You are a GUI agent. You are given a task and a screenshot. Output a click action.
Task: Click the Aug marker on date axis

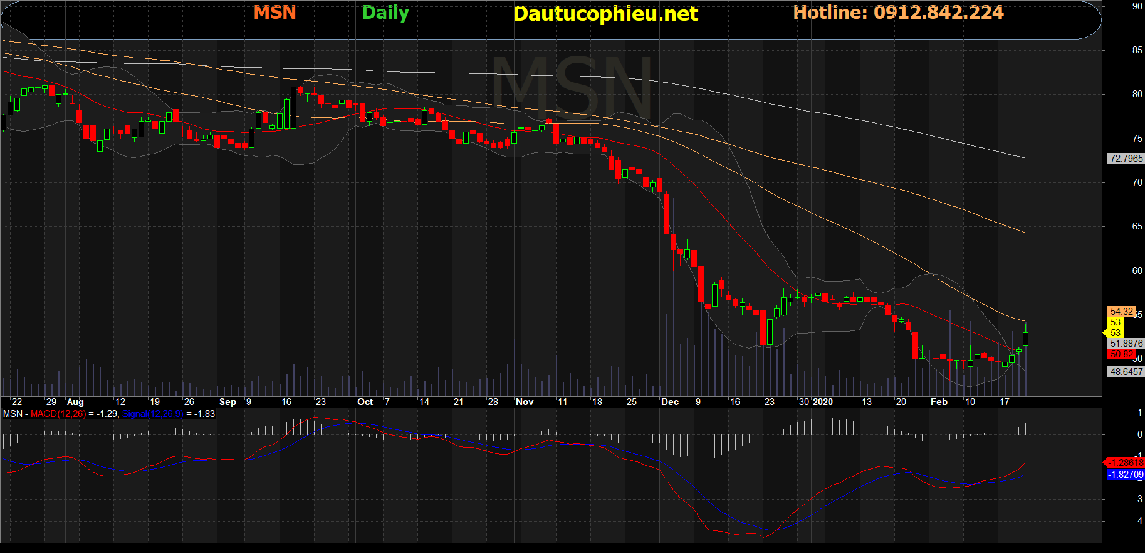pyautogui.click(x=75, y=402)
